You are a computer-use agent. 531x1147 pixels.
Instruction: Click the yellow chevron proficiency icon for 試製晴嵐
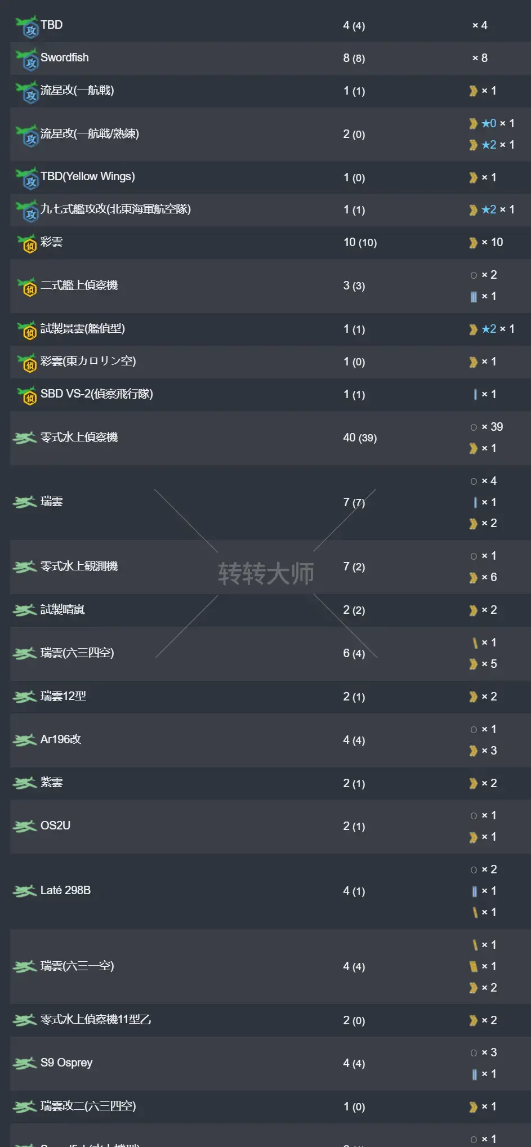[x=474, y=610]
